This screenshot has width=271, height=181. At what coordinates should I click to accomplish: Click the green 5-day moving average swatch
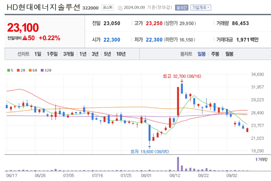pos(8,70)
